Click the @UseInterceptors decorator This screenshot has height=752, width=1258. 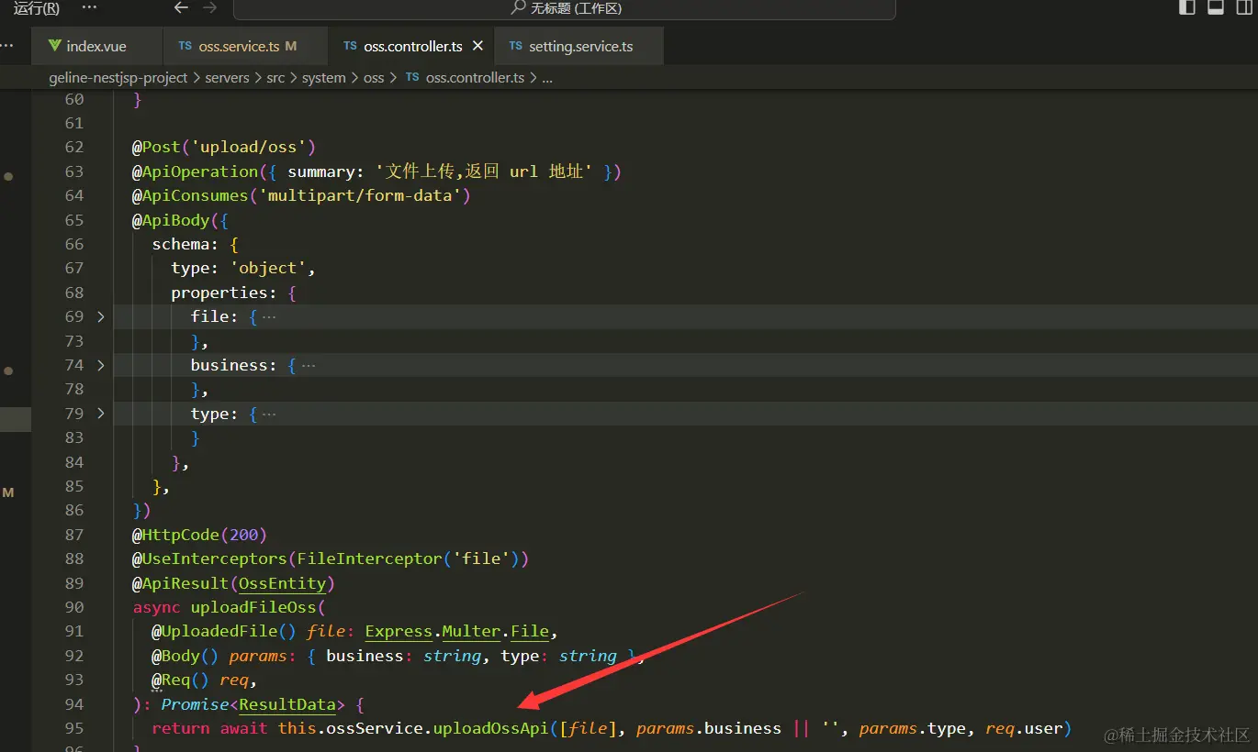tap(210, 558)
